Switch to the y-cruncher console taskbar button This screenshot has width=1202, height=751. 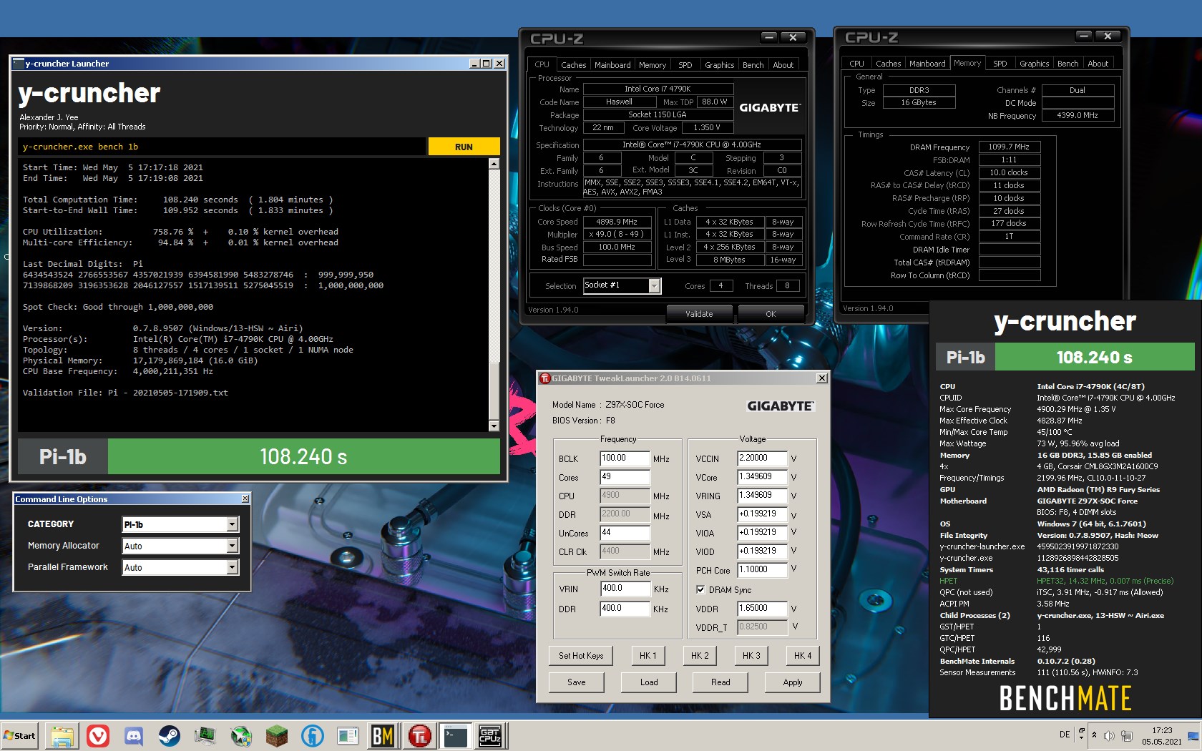pos(455,736)
